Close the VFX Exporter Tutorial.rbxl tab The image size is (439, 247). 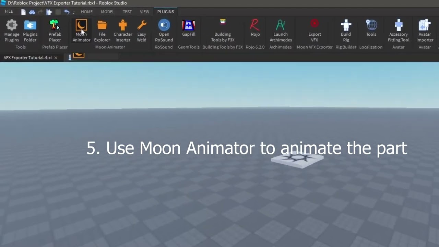point(56,58)
